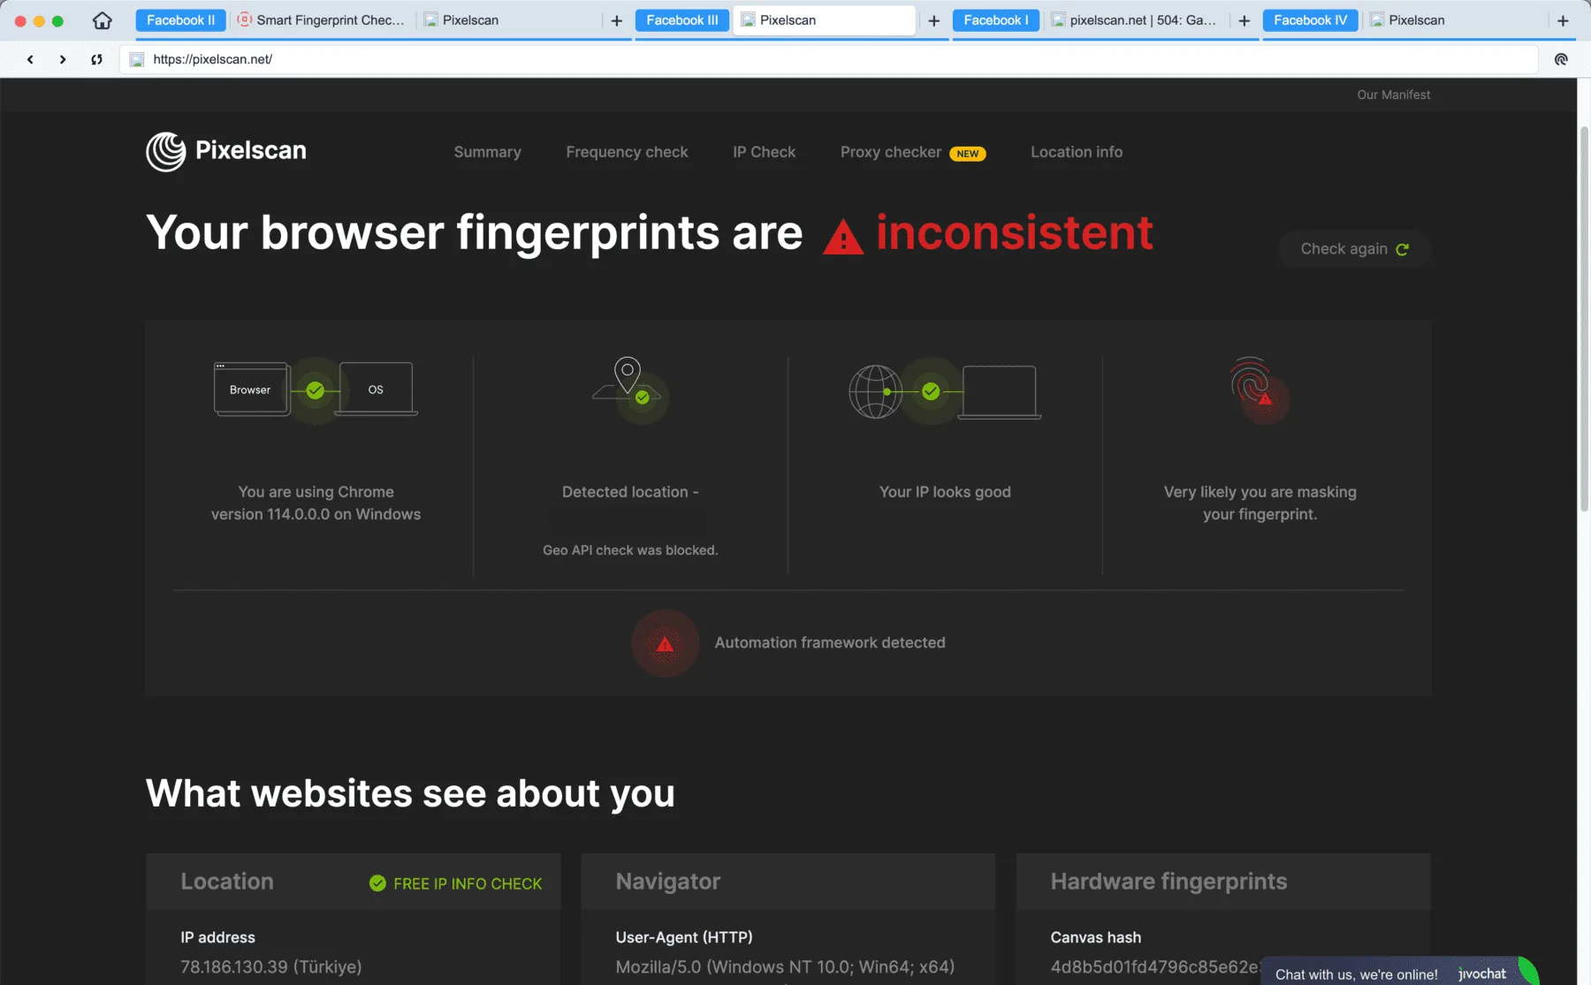Add new tab in Facebook IV group
The image size is (1591, 985).
point(1563,20)
